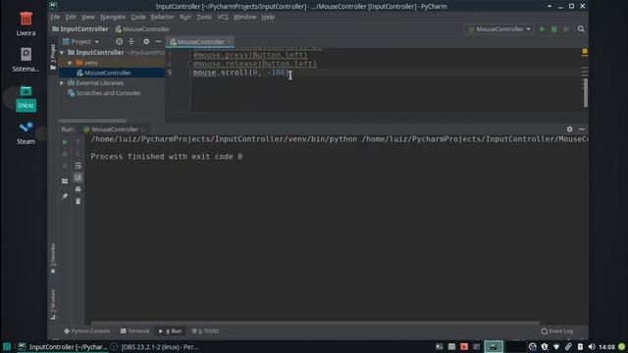Open the Terminal tool window
Image resolution: width=628 pixels, height=353 pixels.
[x=135, y=331]
